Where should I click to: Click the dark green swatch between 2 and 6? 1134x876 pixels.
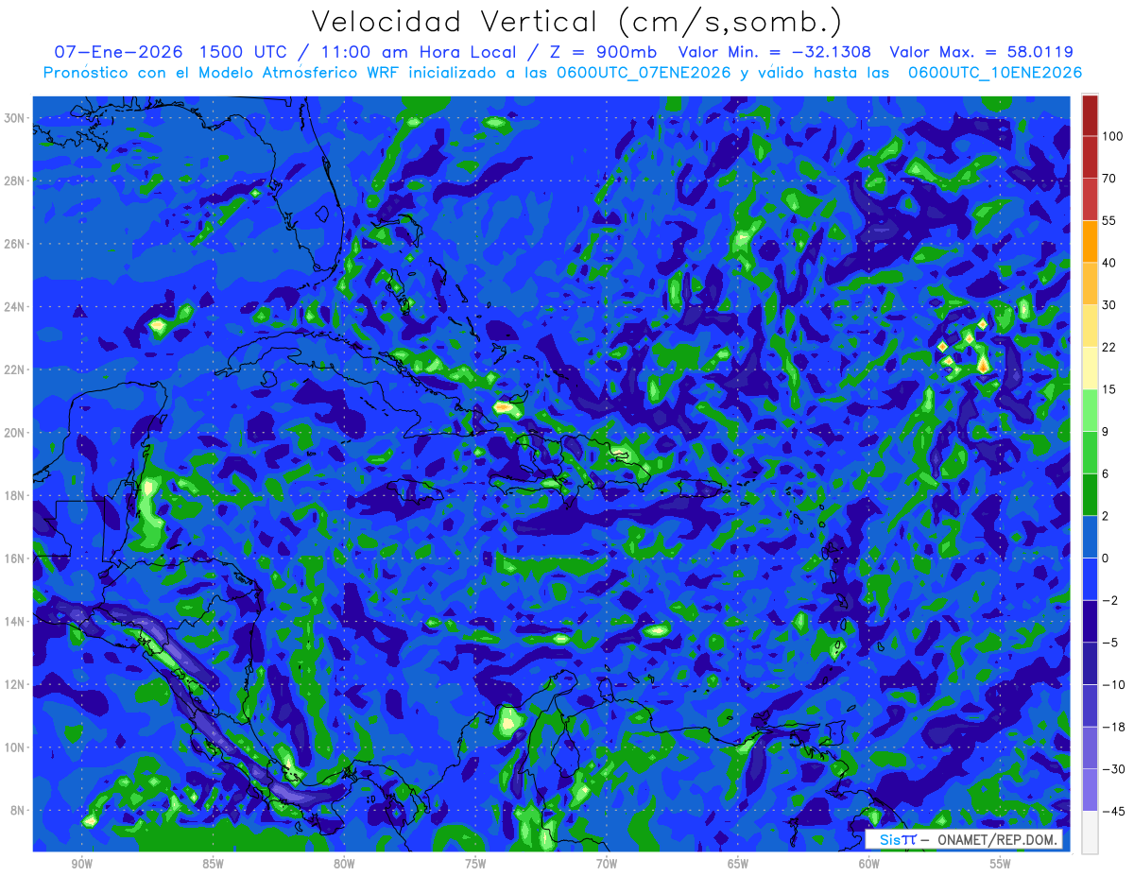point(1090,494)
